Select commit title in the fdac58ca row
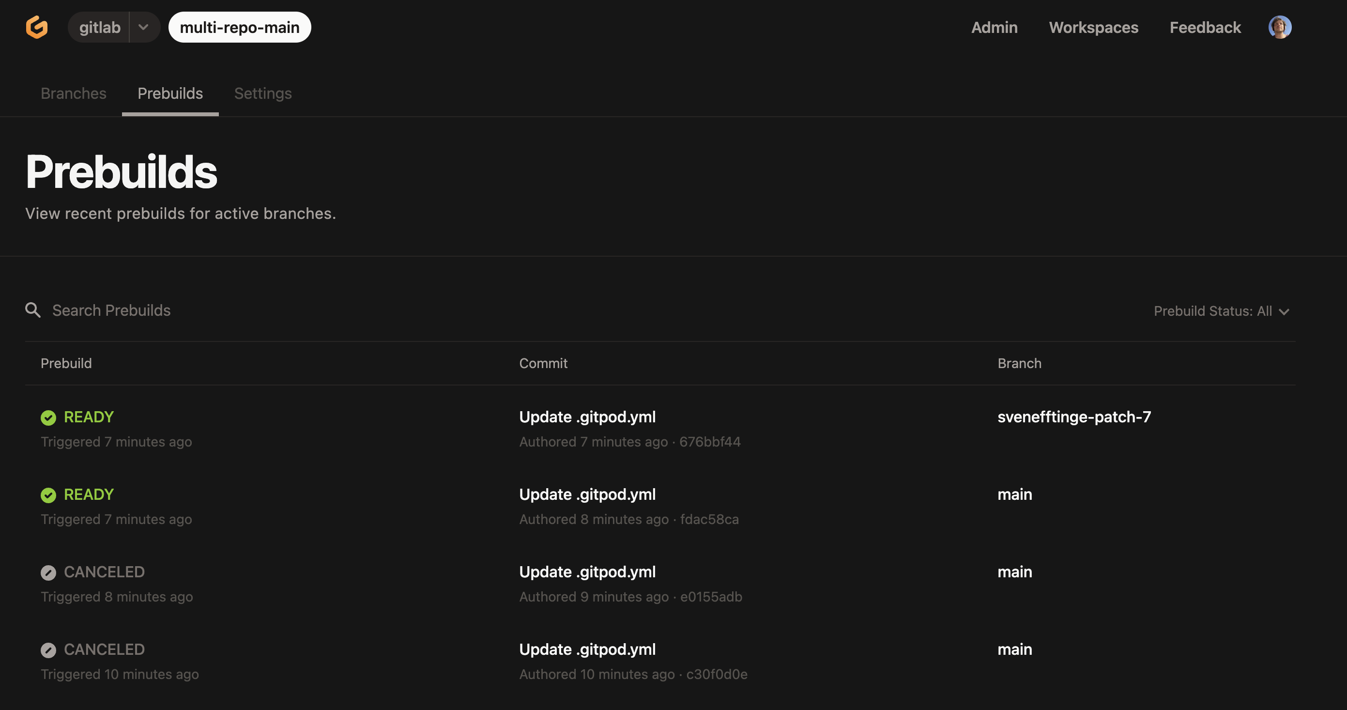This screenshot has width=1347, height=710. coord(587,494)
